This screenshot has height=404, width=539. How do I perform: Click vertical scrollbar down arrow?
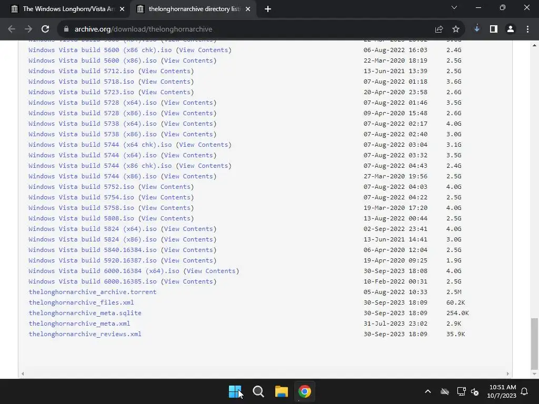coord(534,374)
